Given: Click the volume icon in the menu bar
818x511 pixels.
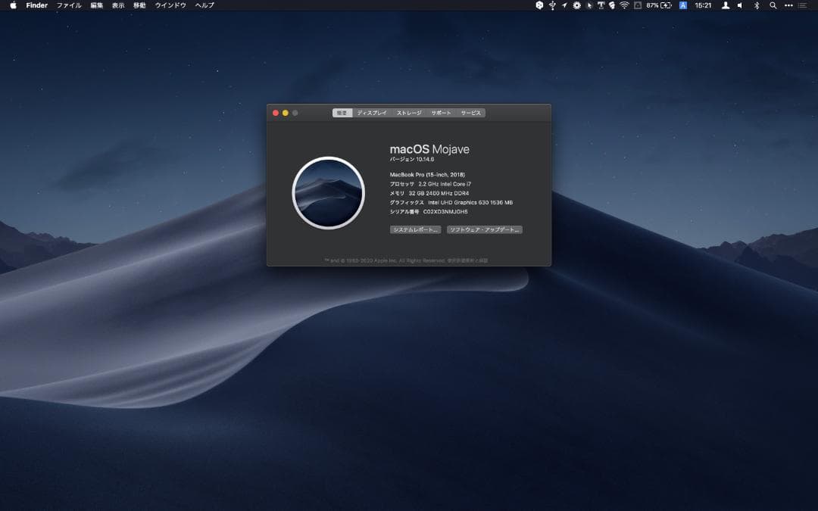Looking at the screenshot, I should 739,5.
